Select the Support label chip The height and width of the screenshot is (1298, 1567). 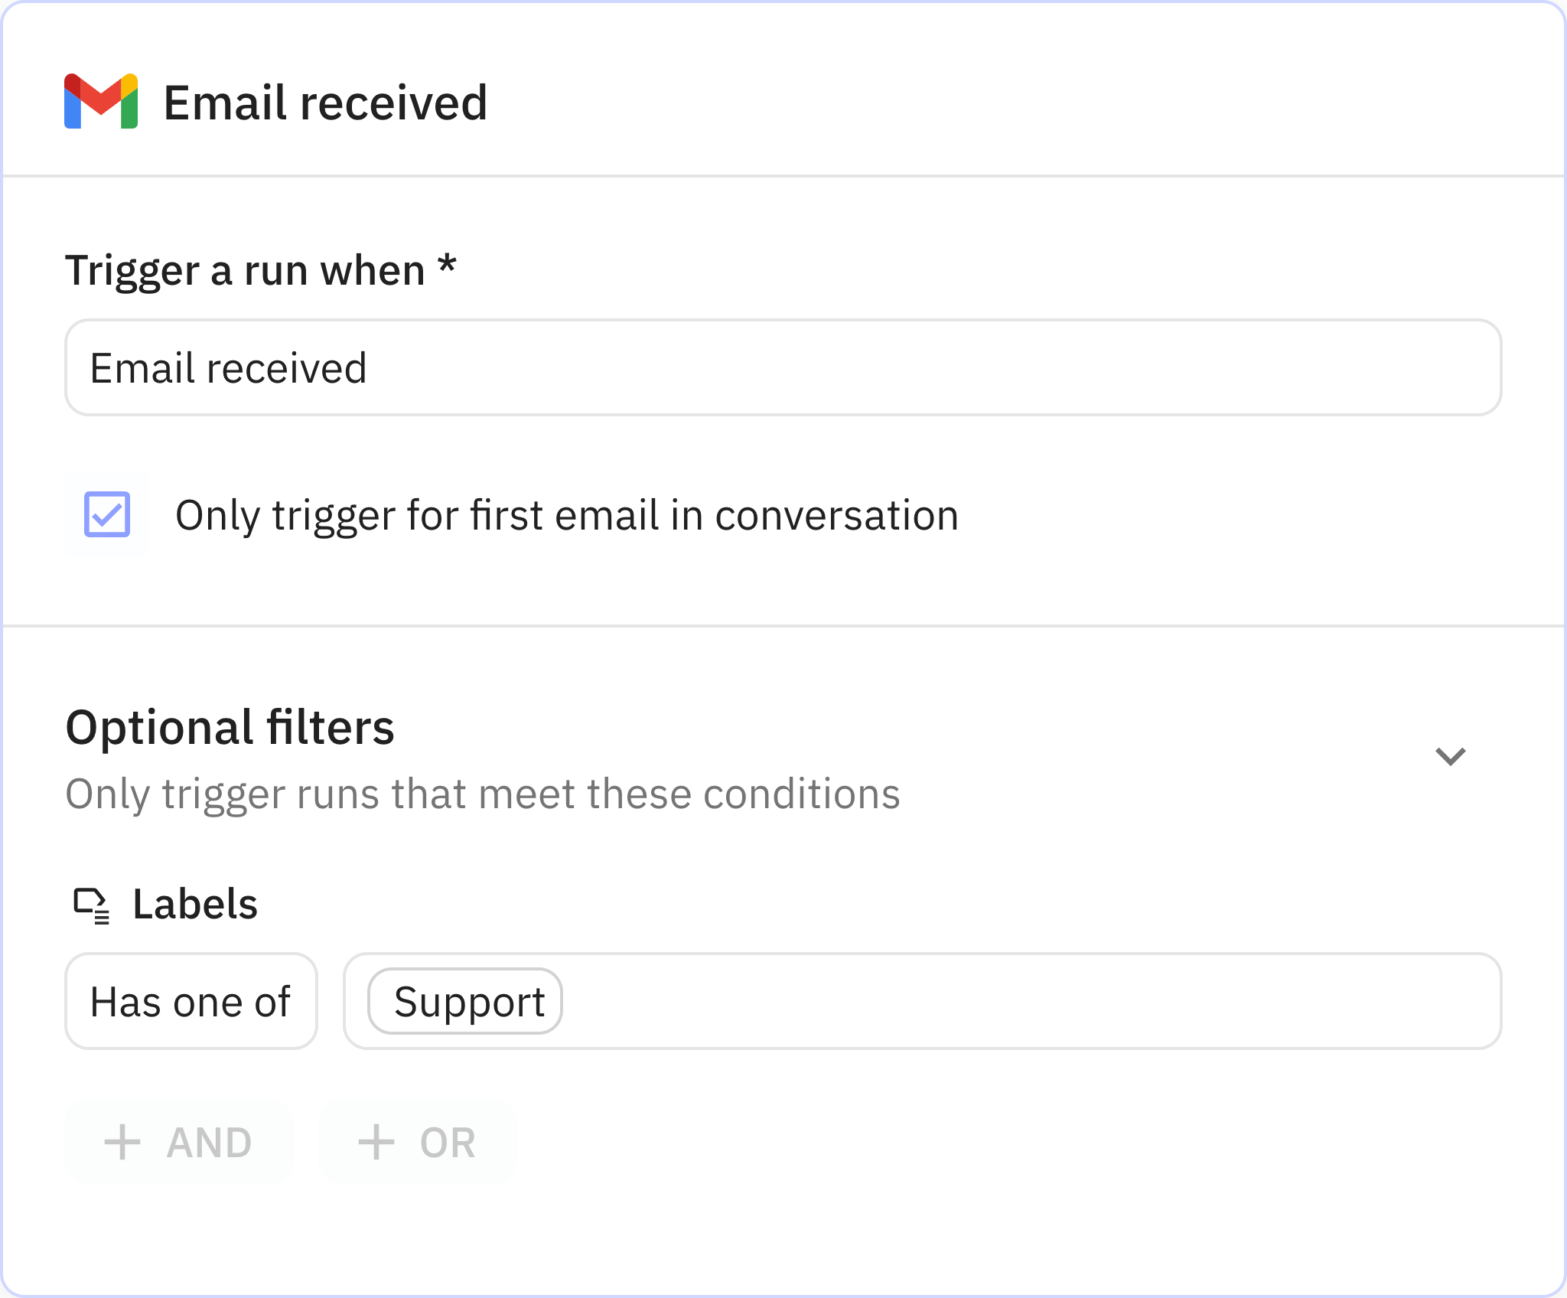click(465, 1001)
